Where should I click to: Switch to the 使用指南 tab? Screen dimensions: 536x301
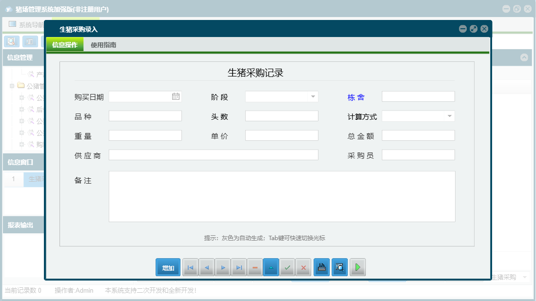(x=103, y=45)
